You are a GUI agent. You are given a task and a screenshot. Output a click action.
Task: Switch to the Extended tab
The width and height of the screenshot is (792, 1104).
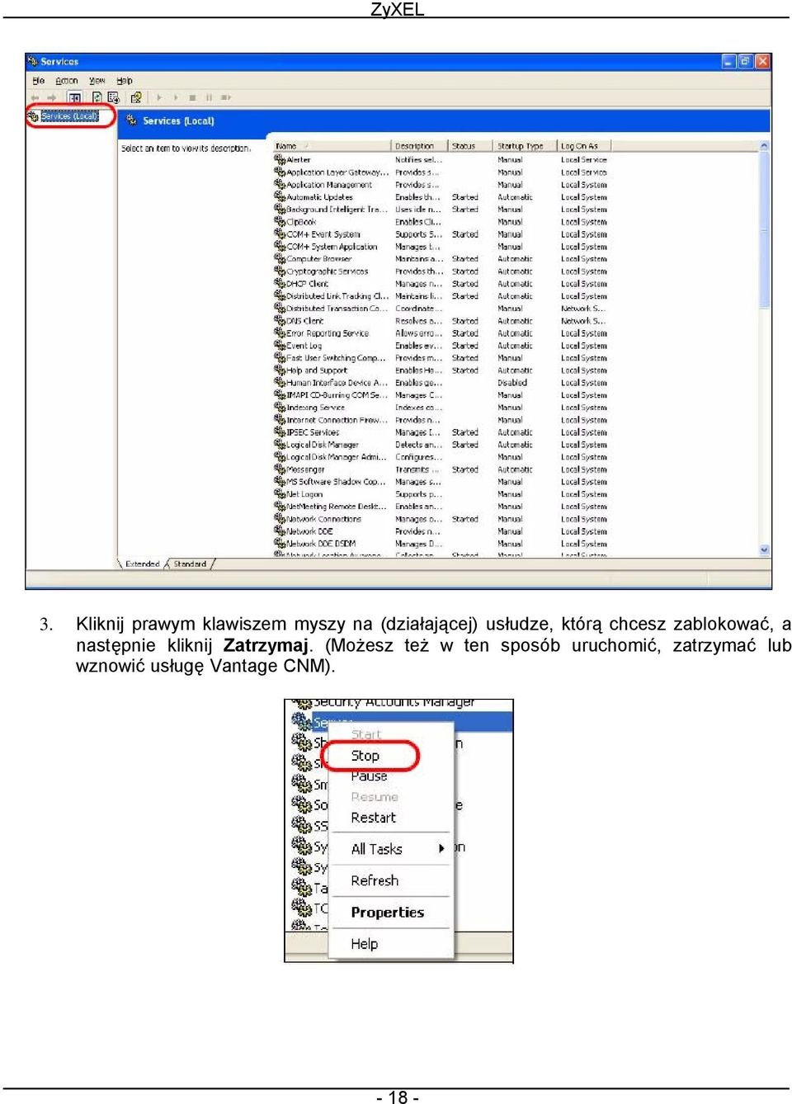tap(142, 564)
